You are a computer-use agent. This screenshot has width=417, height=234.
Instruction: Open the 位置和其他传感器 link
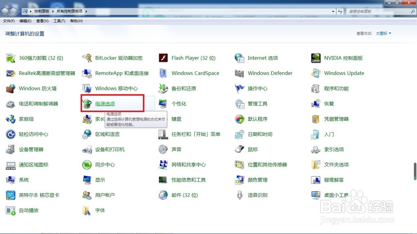tap(267, 165)
